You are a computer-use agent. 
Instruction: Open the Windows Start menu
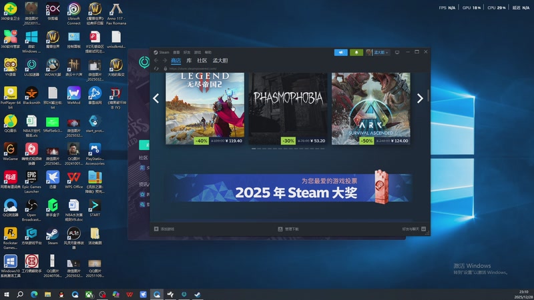coord(6,294)
